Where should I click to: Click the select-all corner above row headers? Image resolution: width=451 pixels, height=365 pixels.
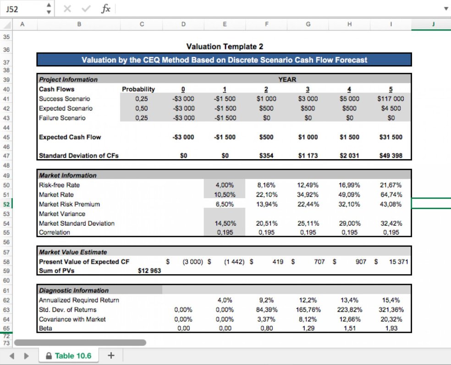(6, 24)
